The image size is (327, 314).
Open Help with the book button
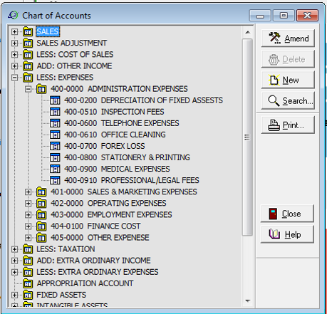[287, 234]
